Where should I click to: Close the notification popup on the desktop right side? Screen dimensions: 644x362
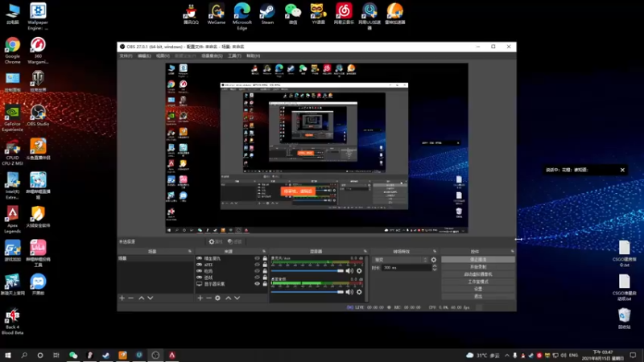(622, 170)
